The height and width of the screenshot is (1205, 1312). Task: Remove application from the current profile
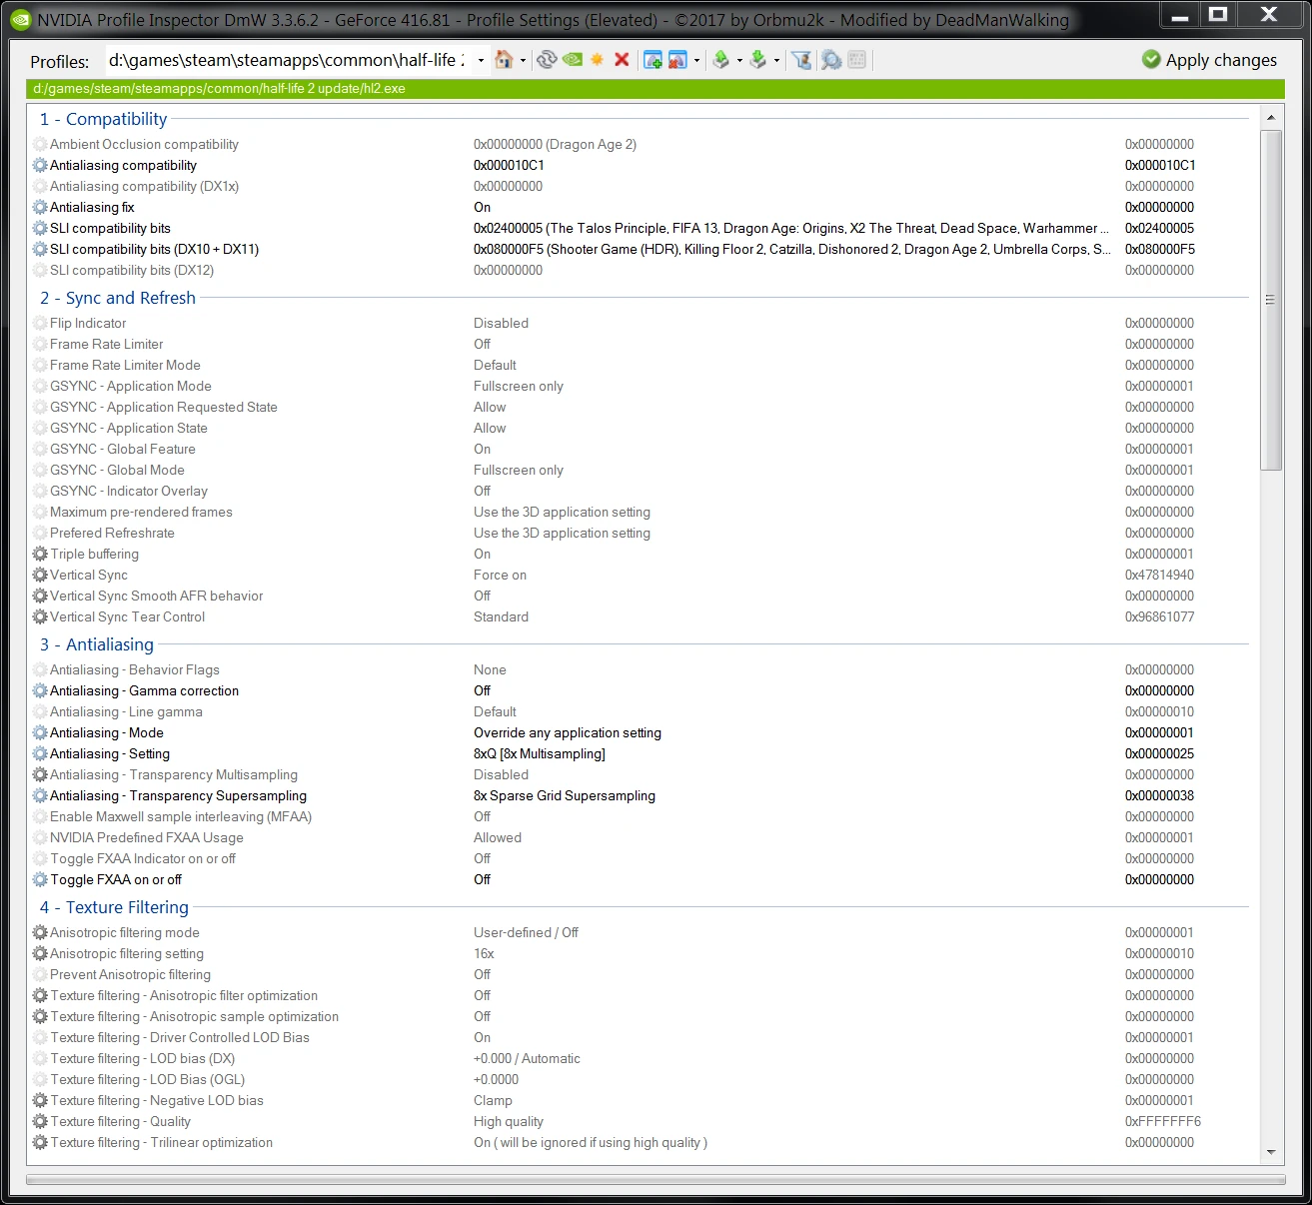point(677,60)
